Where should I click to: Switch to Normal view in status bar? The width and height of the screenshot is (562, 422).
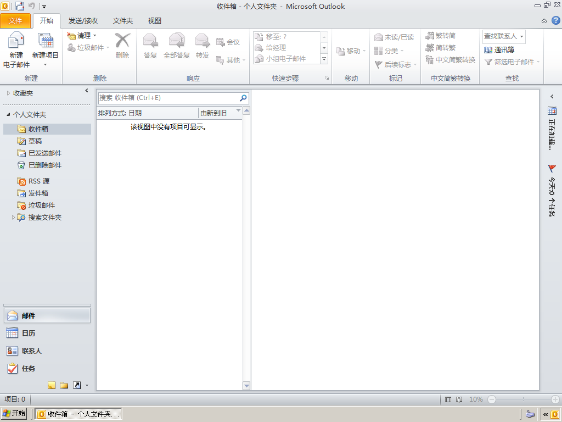coord(448,399)
